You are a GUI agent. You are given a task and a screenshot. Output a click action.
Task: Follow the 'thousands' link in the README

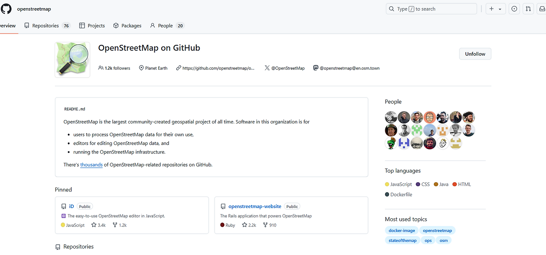[x=91, y=164]
